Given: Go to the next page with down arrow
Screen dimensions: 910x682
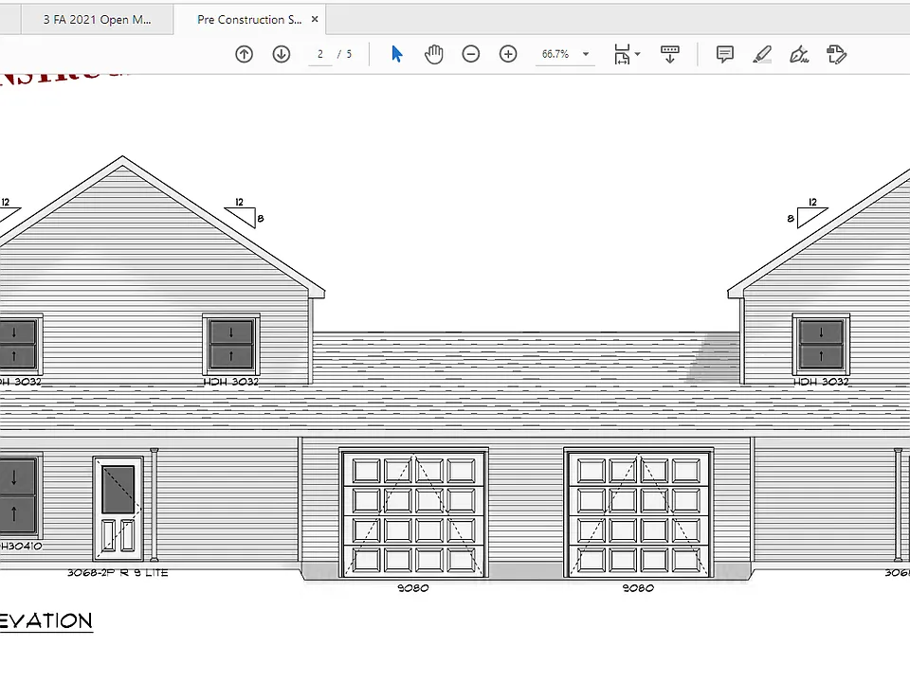Looking at the screenshot, I should (282, 54).
